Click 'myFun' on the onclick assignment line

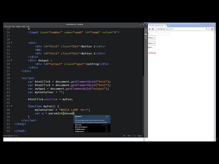(67, 99)
